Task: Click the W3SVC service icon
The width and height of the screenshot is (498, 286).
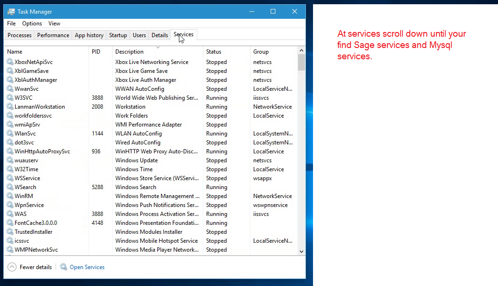Action: 10,98
